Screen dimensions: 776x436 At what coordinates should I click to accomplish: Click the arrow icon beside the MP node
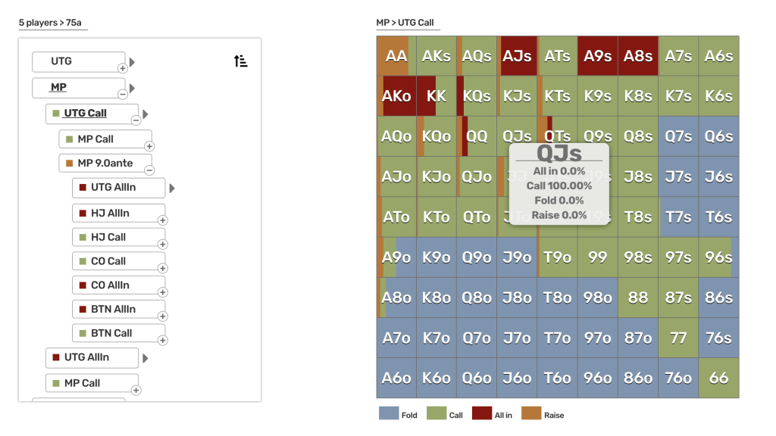click(x=133, y=88)
